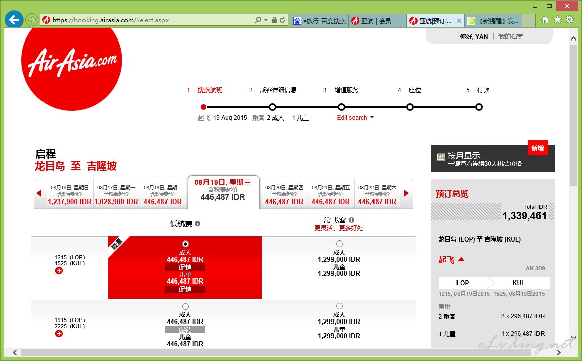Click step 4 座位 progress marker
Viewport: 582px width, 361px height.
[x=410, y=107]
